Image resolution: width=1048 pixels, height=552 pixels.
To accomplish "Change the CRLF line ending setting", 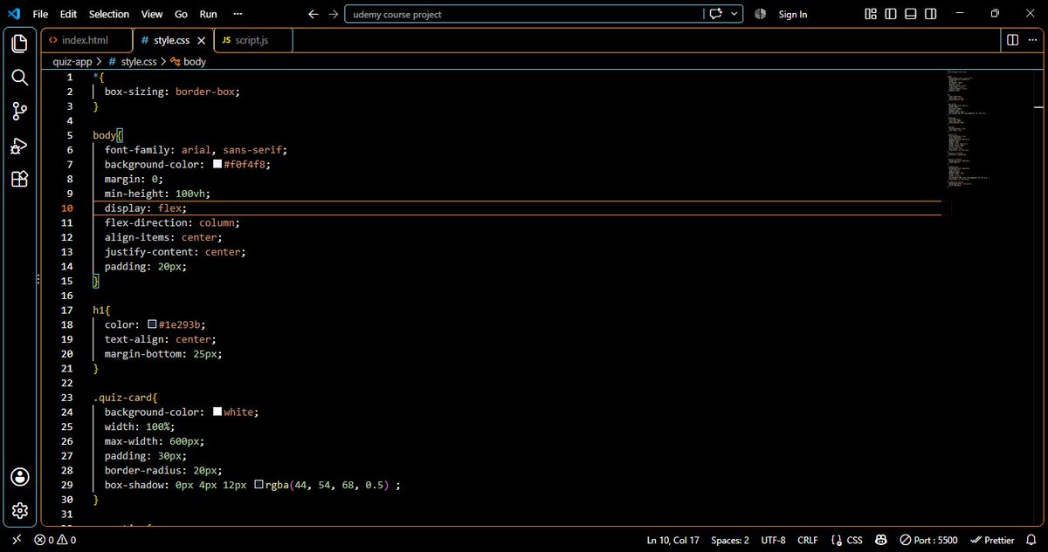I will click(808, 540).
